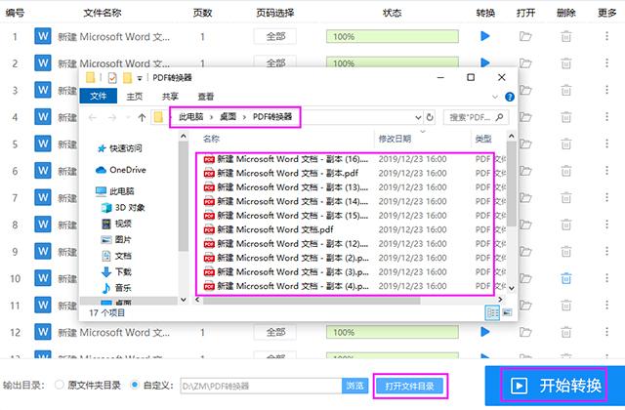Click output directory path field
This screenshot has height=410, width=625.
click(261, 386)
